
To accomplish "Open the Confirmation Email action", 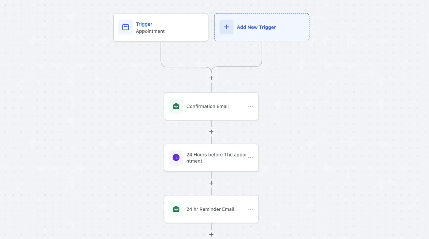I will coord(211,106).
